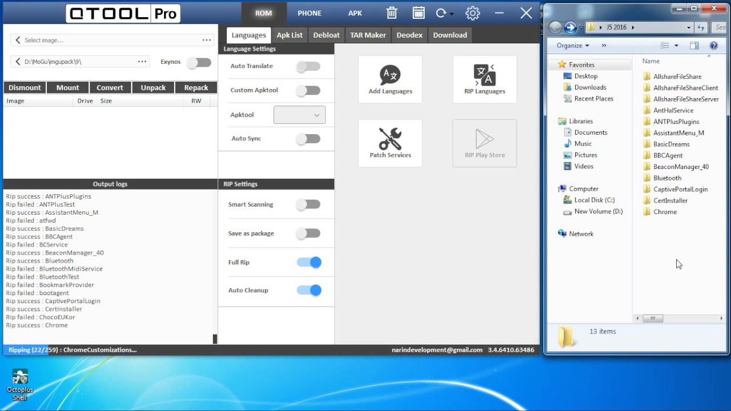Click the Select image path field
731x411 pixels.
pos(112,40)
